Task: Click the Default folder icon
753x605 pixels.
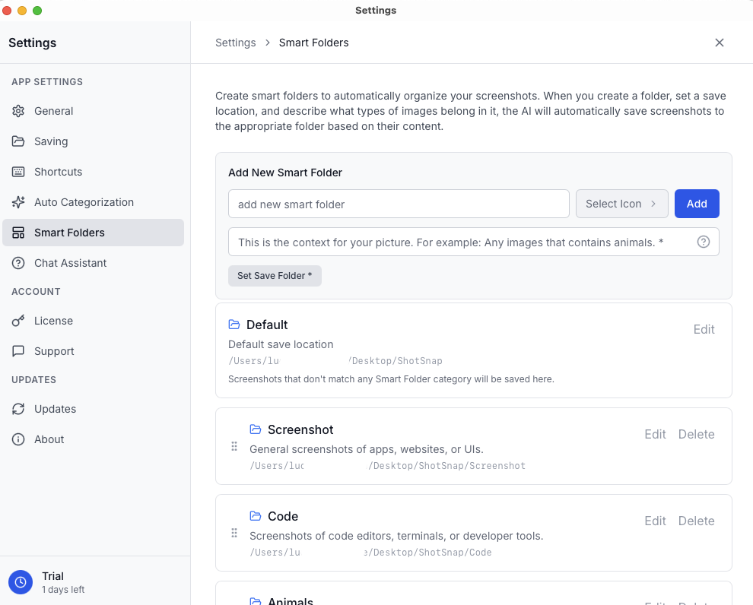Action: (x=234, y=325)
